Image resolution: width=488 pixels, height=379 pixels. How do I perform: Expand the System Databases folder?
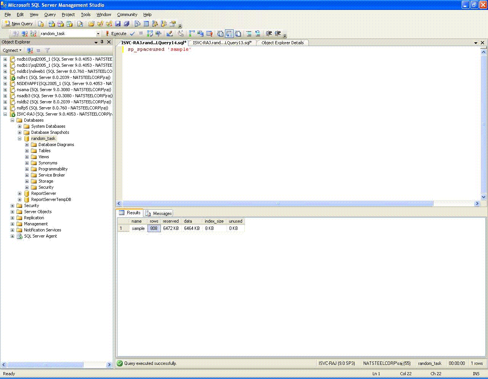coord(20,126)
